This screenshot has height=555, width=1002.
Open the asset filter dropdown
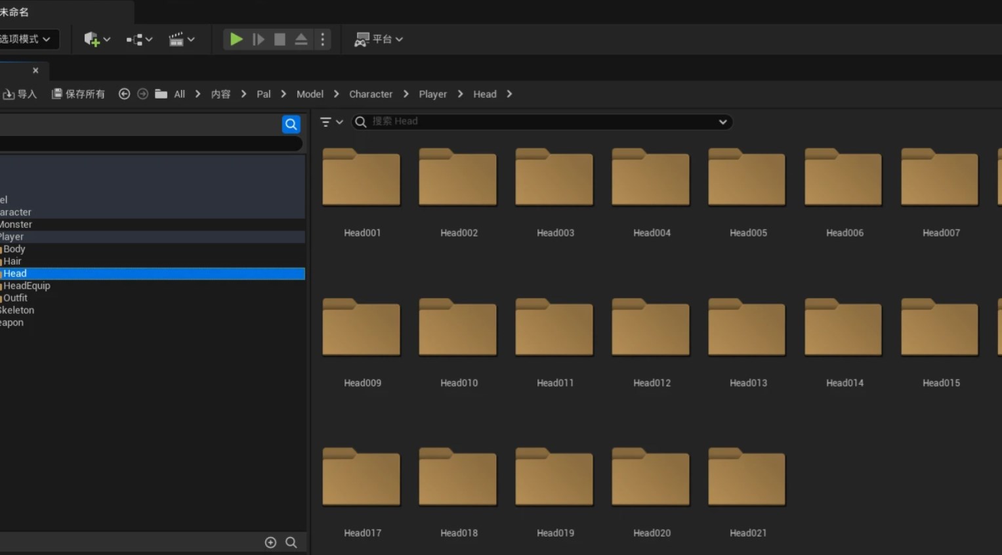pyautogui.click(x=331, y=122)
